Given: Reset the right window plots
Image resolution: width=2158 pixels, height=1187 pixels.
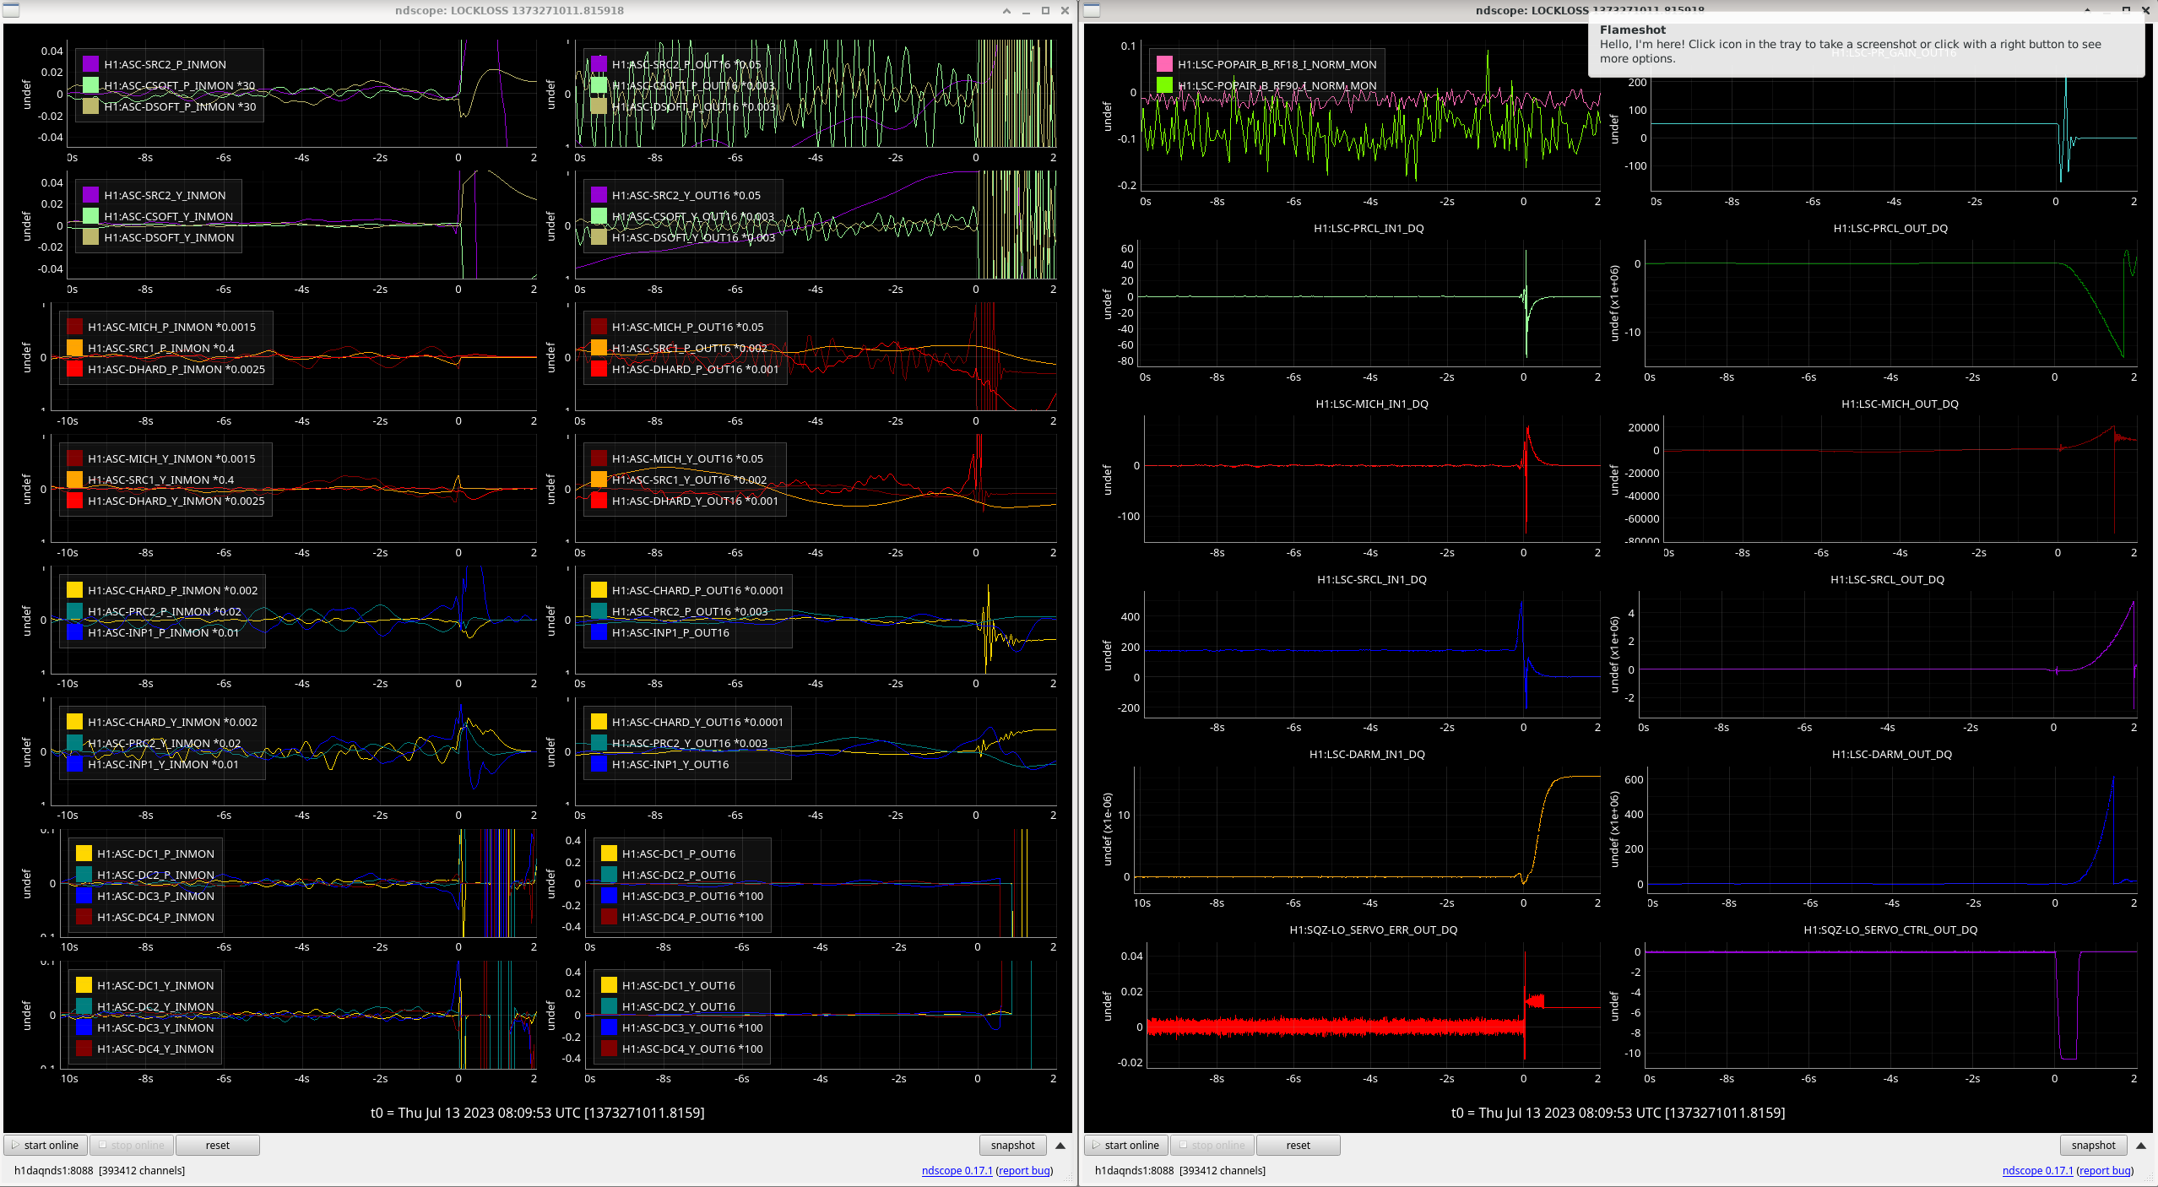Looking at the screenshot, I should coord(1298,1146).
